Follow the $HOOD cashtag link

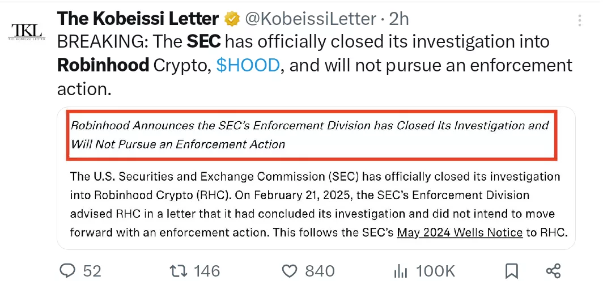click(248, 66)
